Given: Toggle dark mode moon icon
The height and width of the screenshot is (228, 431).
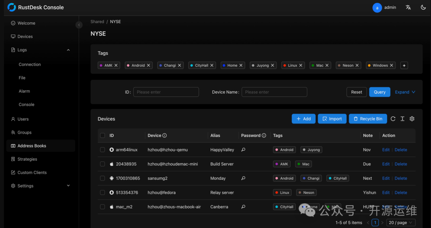Looking at the screenshot, I should [423, 8].
